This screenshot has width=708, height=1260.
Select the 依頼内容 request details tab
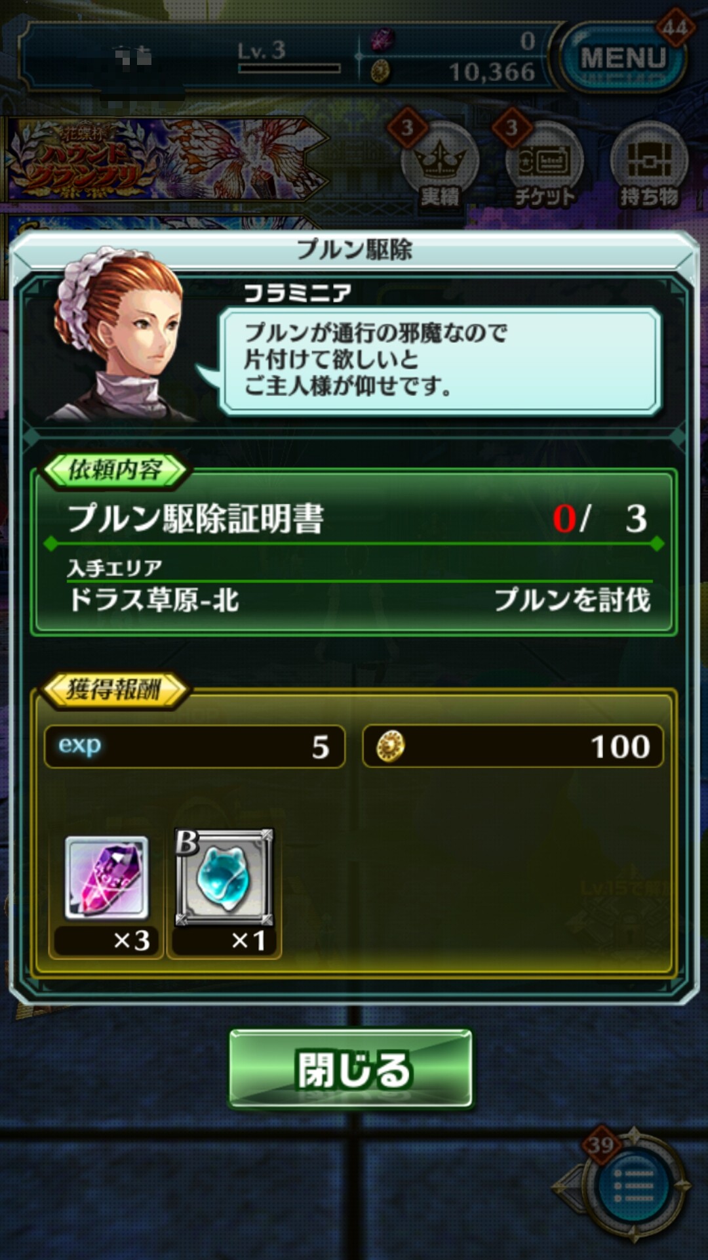(x=115, y=470)
